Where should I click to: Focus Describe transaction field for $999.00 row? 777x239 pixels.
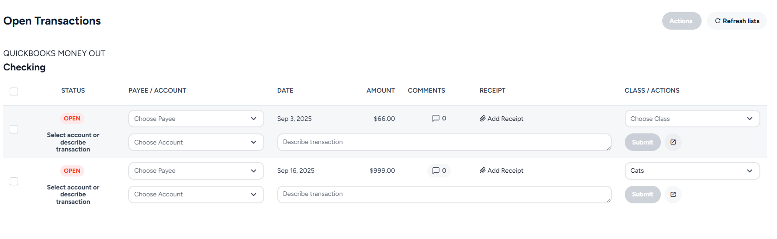tap(444, 195)
